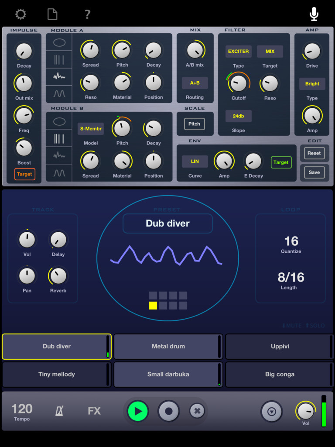Change filter type from EXCITER
The width and height of the screenshot is (335, 447).
239,52
